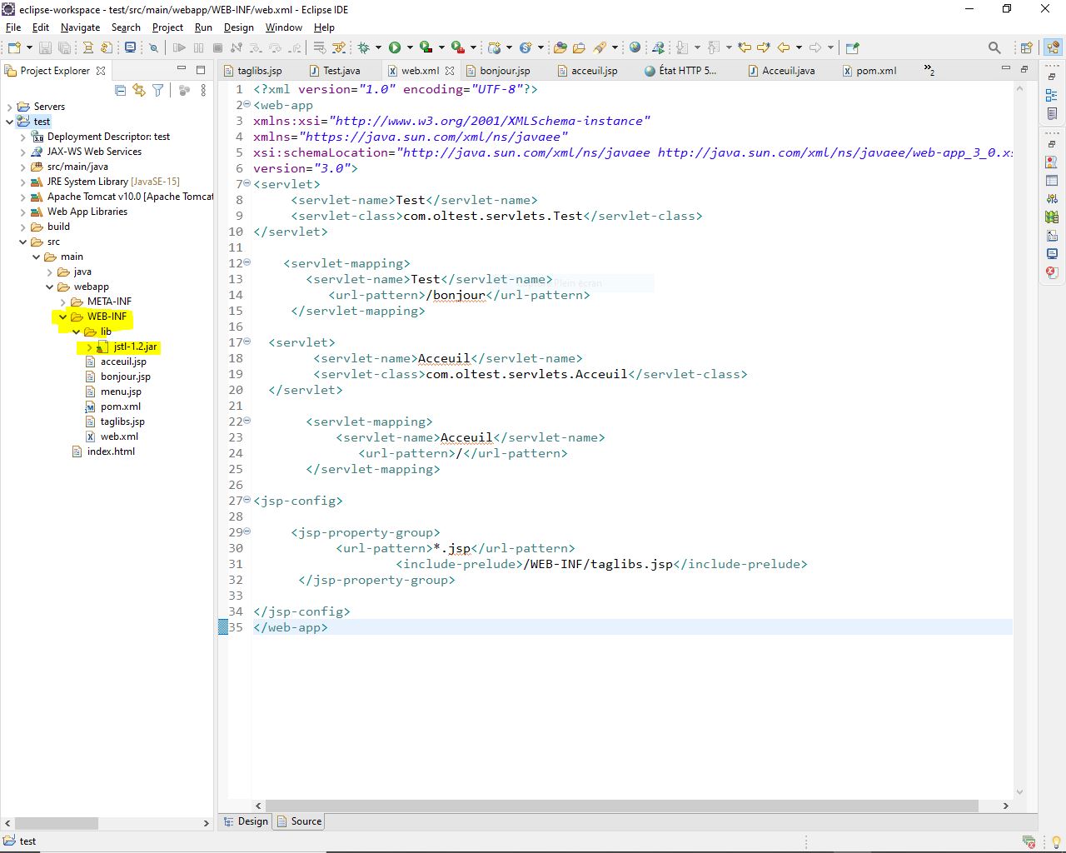Open the Window menu
This screenshot has height=853, width=1066.
pyautogui.click(x=284, y=27)
